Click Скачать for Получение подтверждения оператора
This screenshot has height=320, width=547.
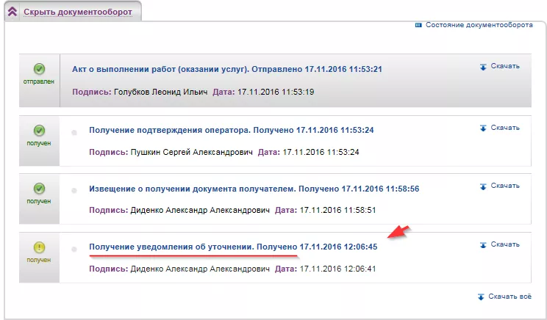[x=505, y=128]
